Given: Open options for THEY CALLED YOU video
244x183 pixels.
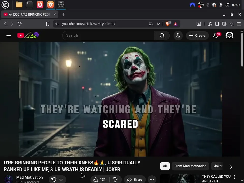Looking at the screenshot, I should pos(235,177).
